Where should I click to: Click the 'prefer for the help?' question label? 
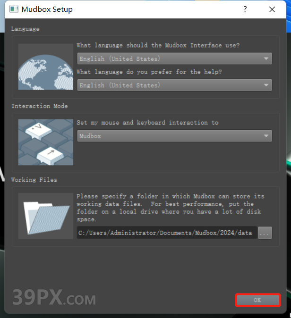[149, 72]
